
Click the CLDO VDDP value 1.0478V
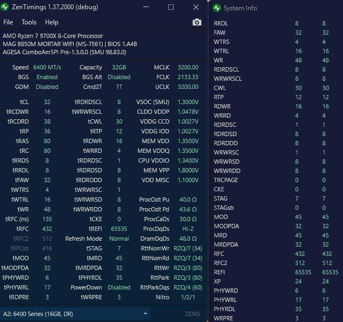point(188,112)
